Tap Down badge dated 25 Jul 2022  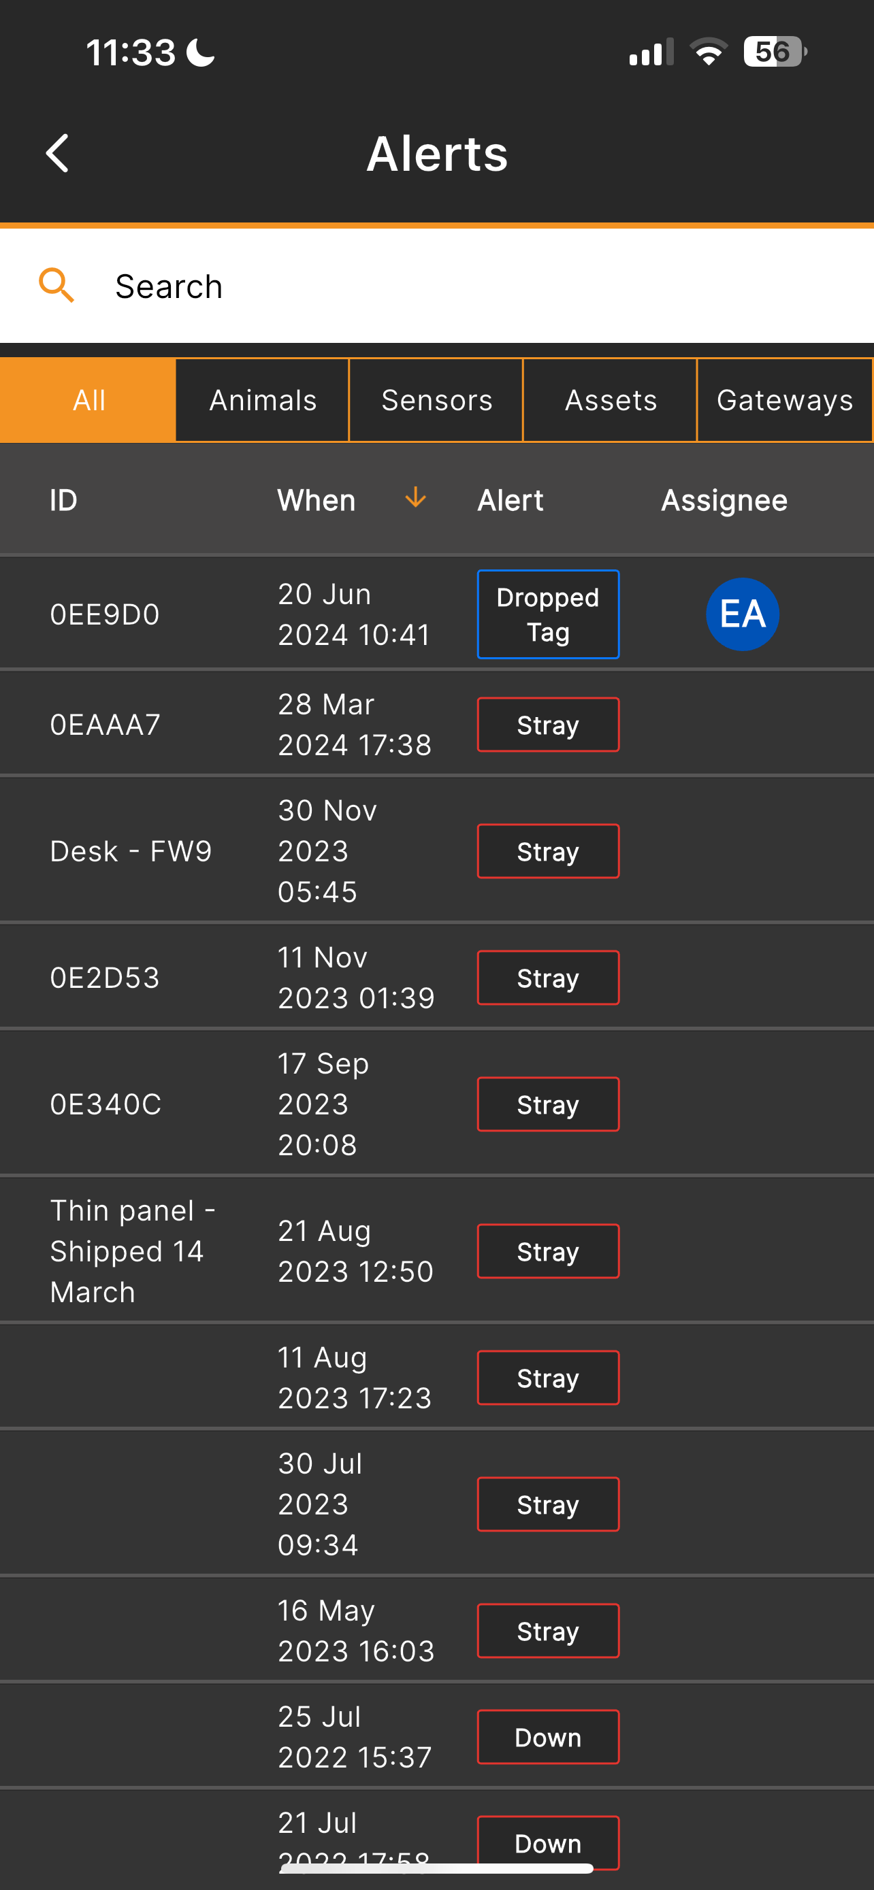pos(547,1737)
